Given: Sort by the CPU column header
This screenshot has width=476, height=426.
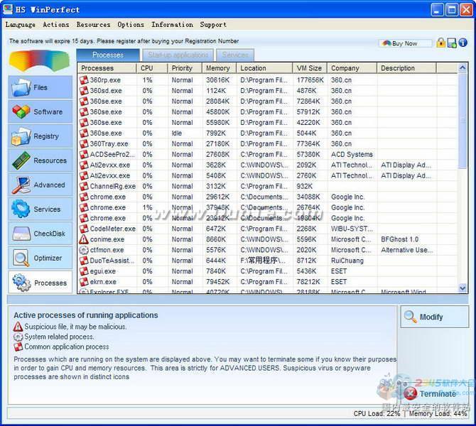Looking at the screenshot, I should [152, 68].
